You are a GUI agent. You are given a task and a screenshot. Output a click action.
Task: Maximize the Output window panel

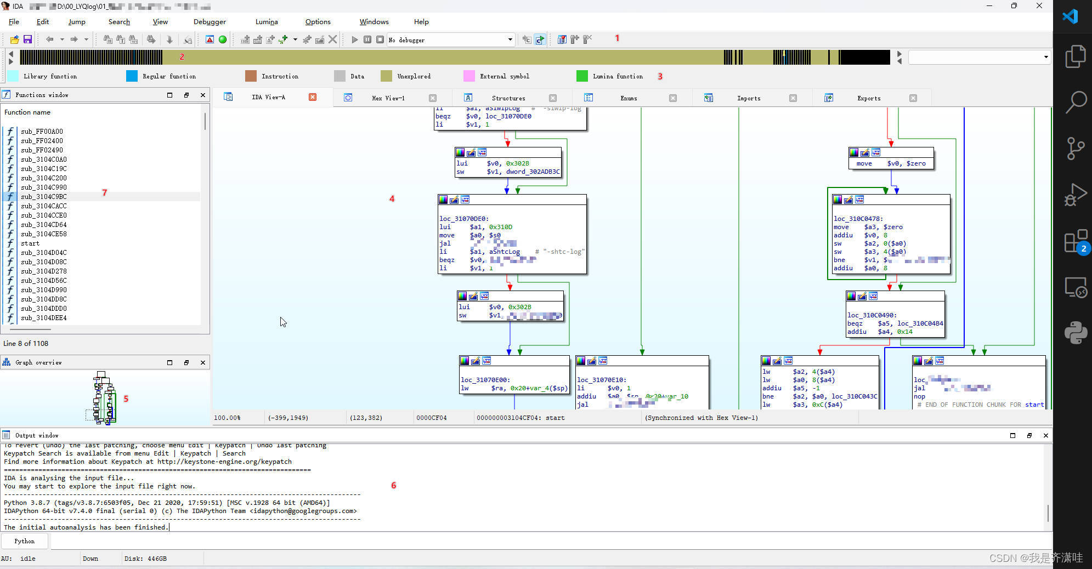1012,435
